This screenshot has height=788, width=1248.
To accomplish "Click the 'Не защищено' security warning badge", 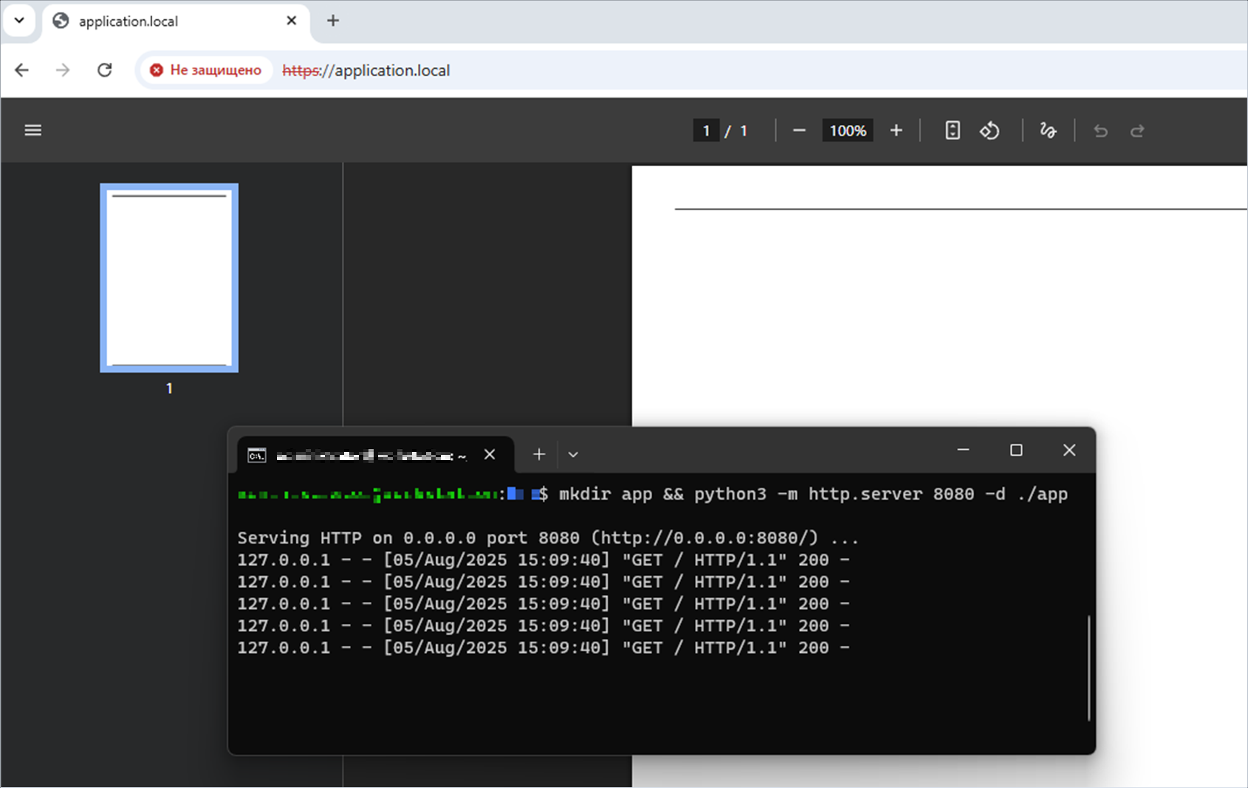I will pyautogui.click(x=206, y=70).
